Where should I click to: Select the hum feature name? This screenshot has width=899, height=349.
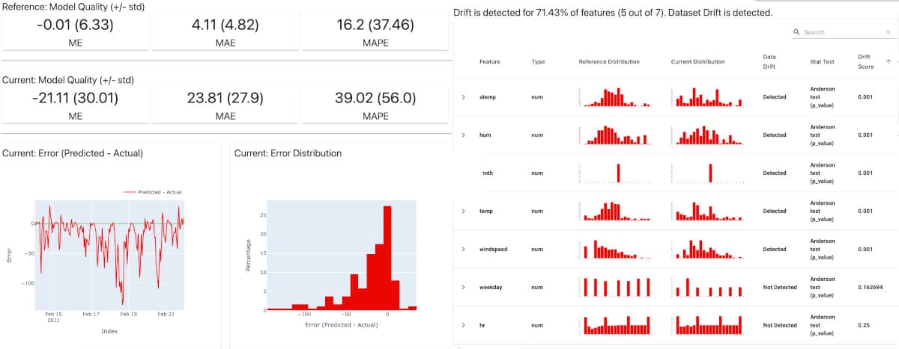(485, 135)
